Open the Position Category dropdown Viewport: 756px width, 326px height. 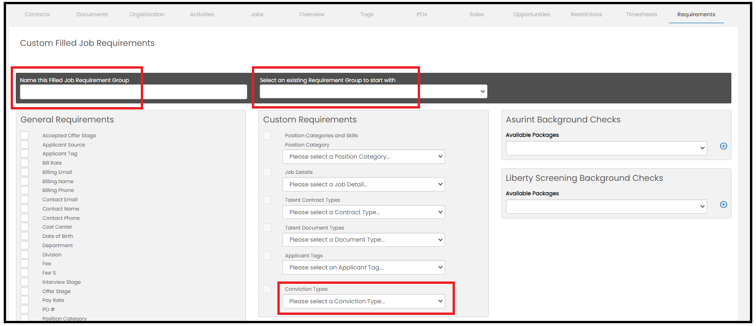[364, 157]
